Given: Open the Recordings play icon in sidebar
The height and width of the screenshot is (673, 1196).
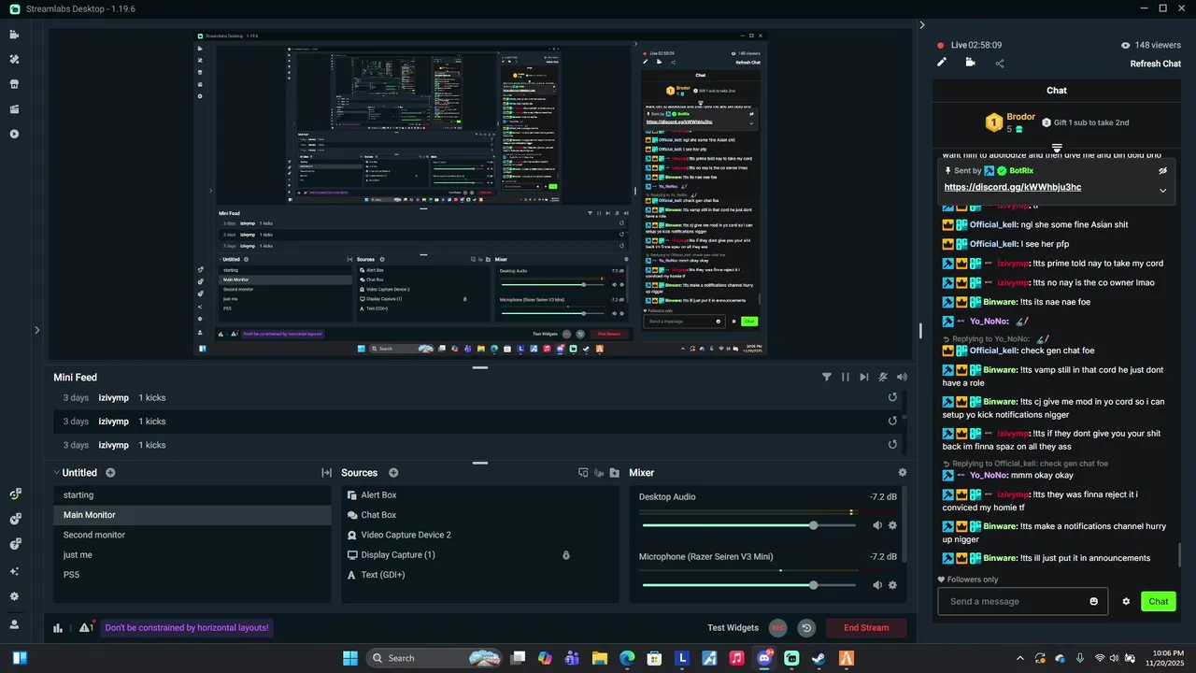Looking at the screenshot, I should point(14,134).
